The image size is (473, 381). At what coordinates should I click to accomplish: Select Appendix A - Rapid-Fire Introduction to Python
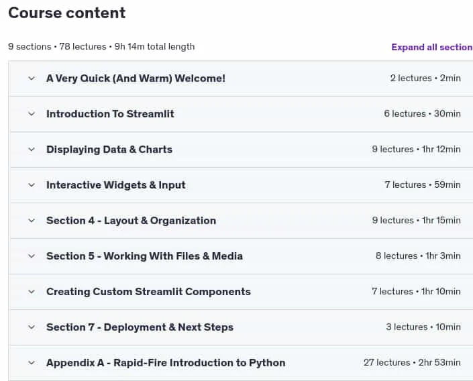click(166, 363)
